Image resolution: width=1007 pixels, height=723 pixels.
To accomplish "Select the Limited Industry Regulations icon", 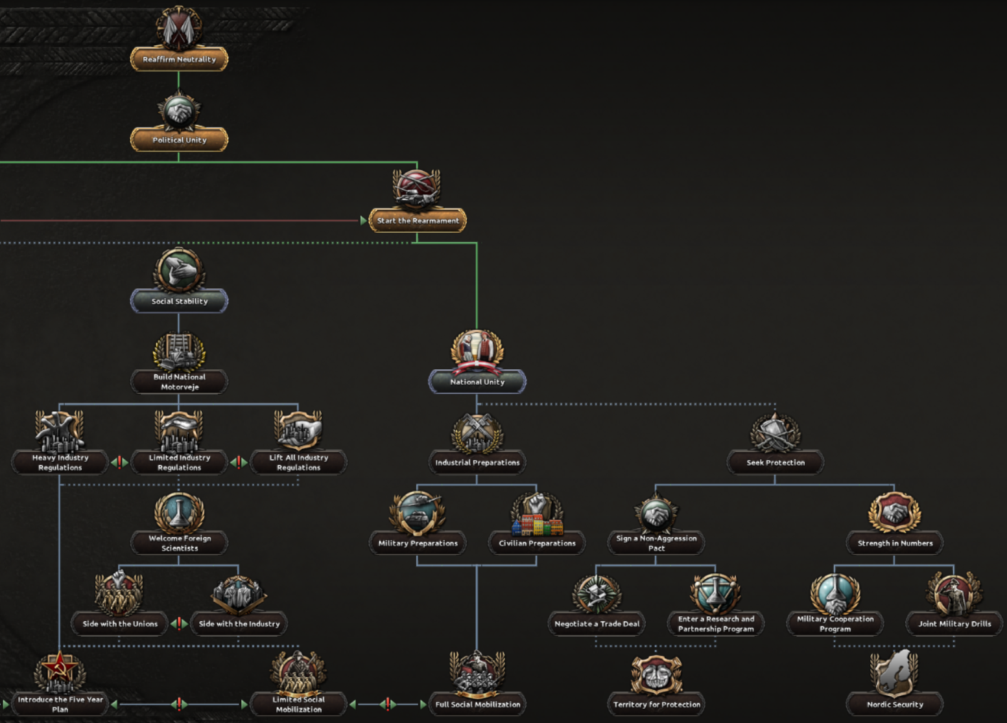I will pyautogui.click(x=179, y=431).
